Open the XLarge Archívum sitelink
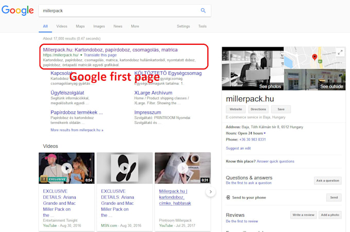Screen dimensions: 350x232 pos(153,93)
